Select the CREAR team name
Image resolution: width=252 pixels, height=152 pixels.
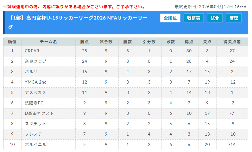(32, 51)
